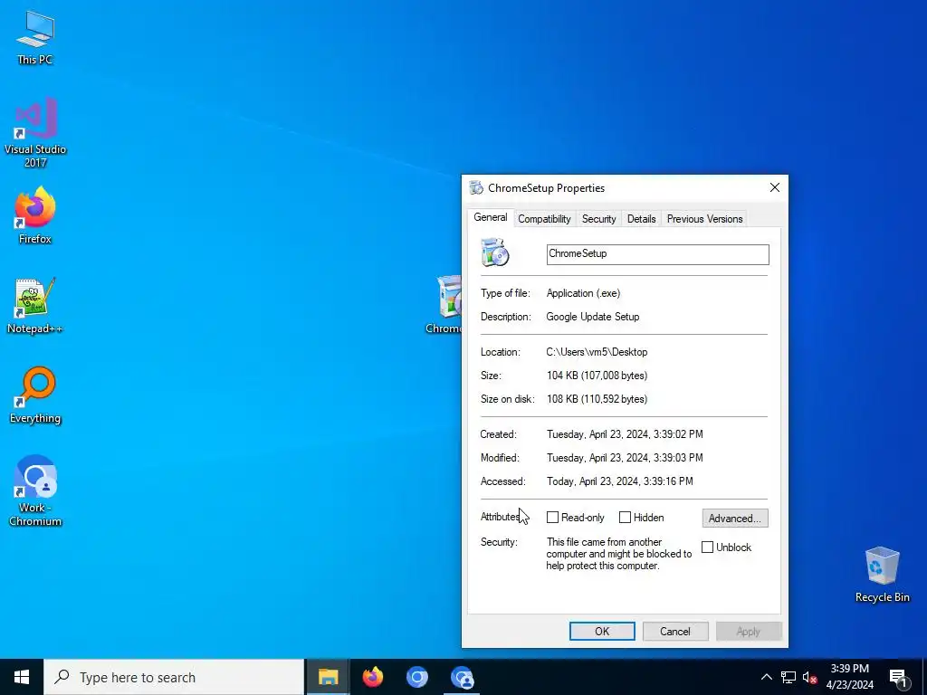
Task: Click the Application (.exe) file type text
Action: (583, 293)
